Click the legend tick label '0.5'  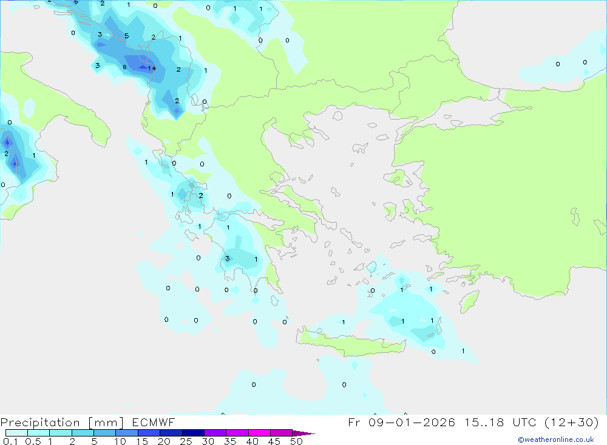[x=33, y=441]
